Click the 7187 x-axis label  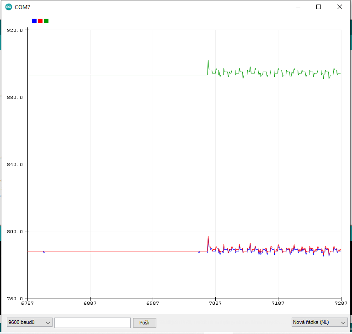(278, 303)
